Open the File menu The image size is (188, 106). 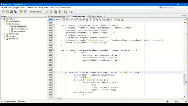point(2,8)
